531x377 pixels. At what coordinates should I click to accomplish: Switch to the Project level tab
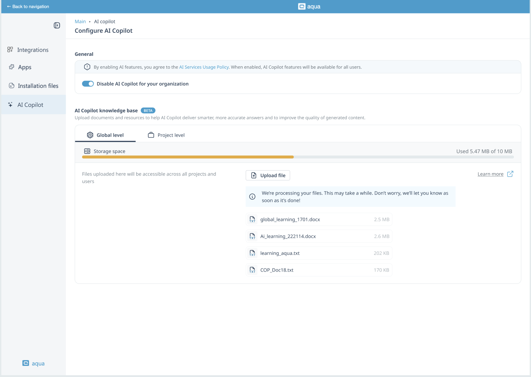166,135
